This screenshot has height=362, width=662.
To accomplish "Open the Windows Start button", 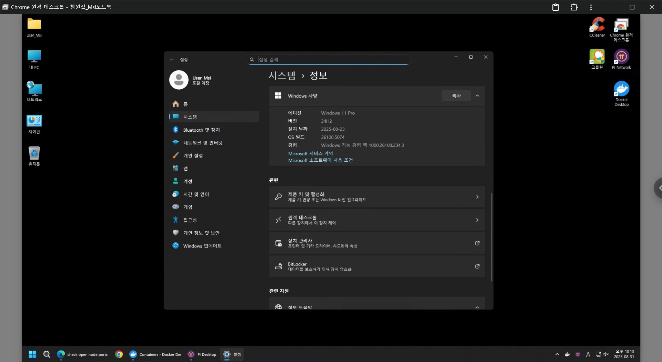I will click(32, 354).
